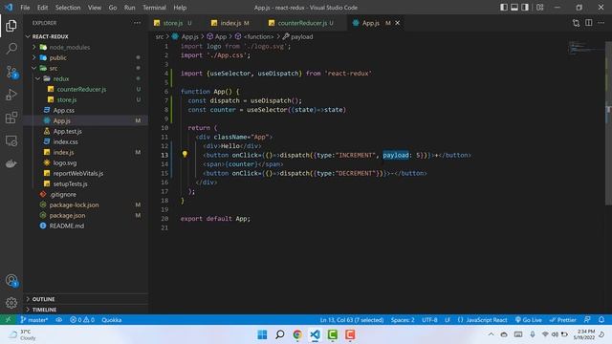Viewport: 612px width, 344px height.
Task: Click the editor minimap preview
Action: 585,49
